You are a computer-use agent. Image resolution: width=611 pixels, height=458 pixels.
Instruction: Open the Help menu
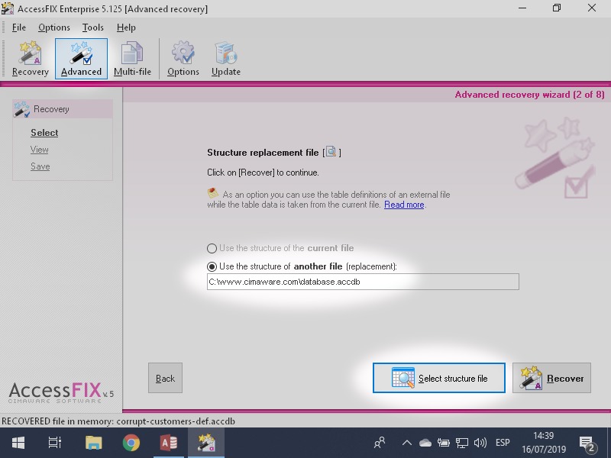pyautogui.click(x=126, y=27)
